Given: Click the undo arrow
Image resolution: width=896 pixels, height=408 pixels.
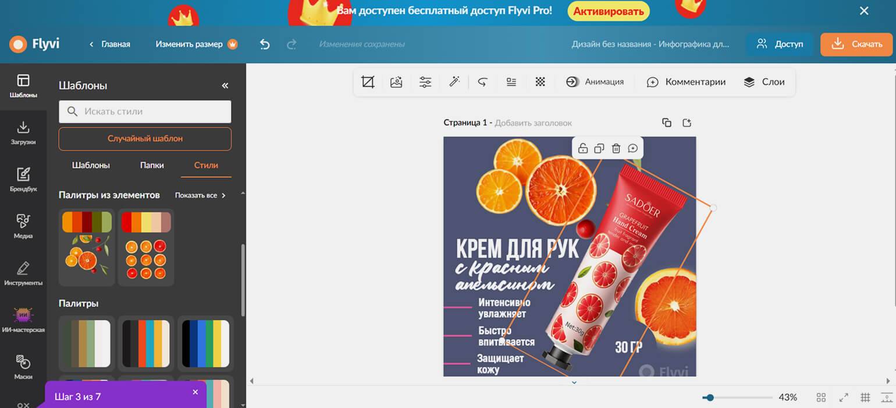Looking at the screenshot, I should (x=265, y=44).
